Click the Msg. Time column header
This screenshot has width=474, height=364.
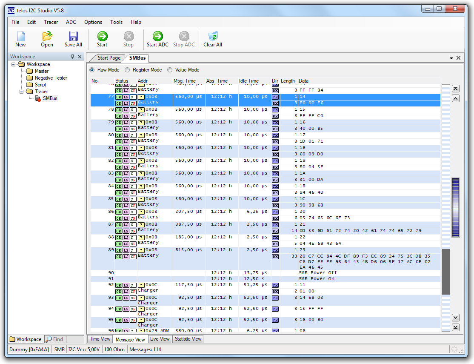click(185, 81)
